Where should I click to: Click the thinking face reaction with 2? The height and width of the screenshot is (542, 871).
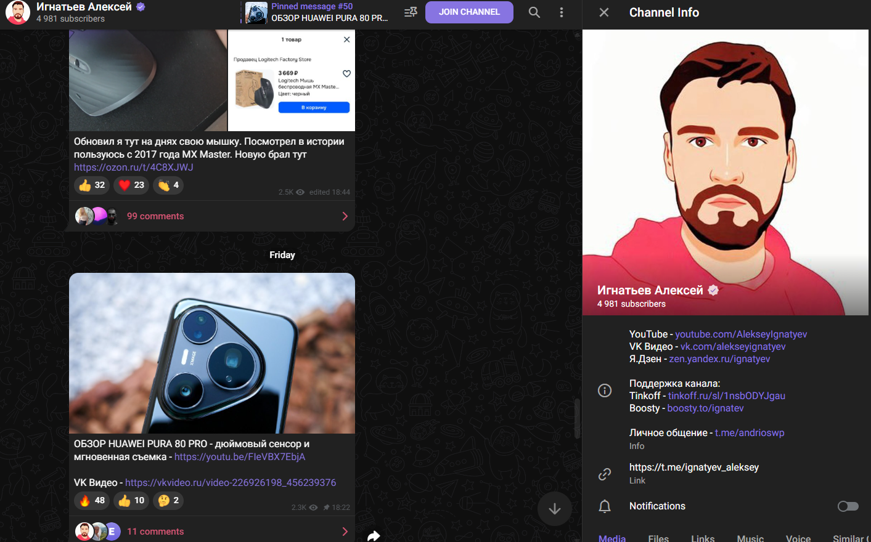168,500
